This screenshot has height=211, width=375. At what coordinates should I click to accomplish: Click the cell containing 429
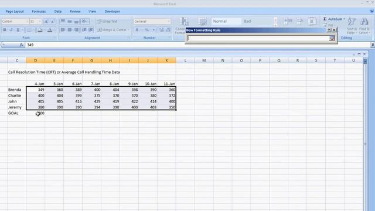coord(91,101)
